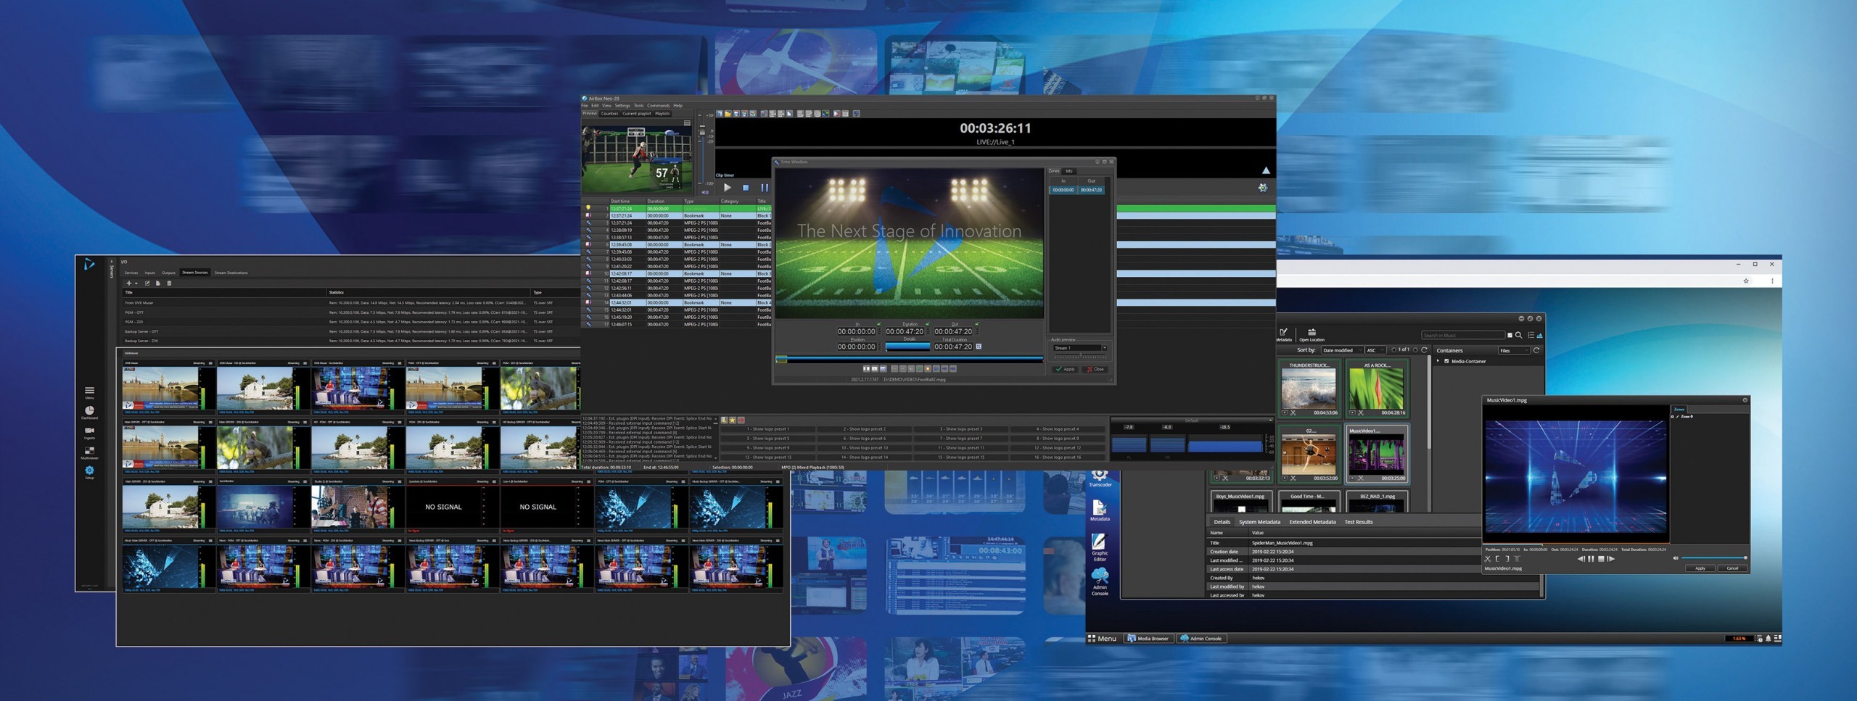
Task: Open the ASC sort order dropdown
Action: pyautogui.click(x=1375, y=350)
